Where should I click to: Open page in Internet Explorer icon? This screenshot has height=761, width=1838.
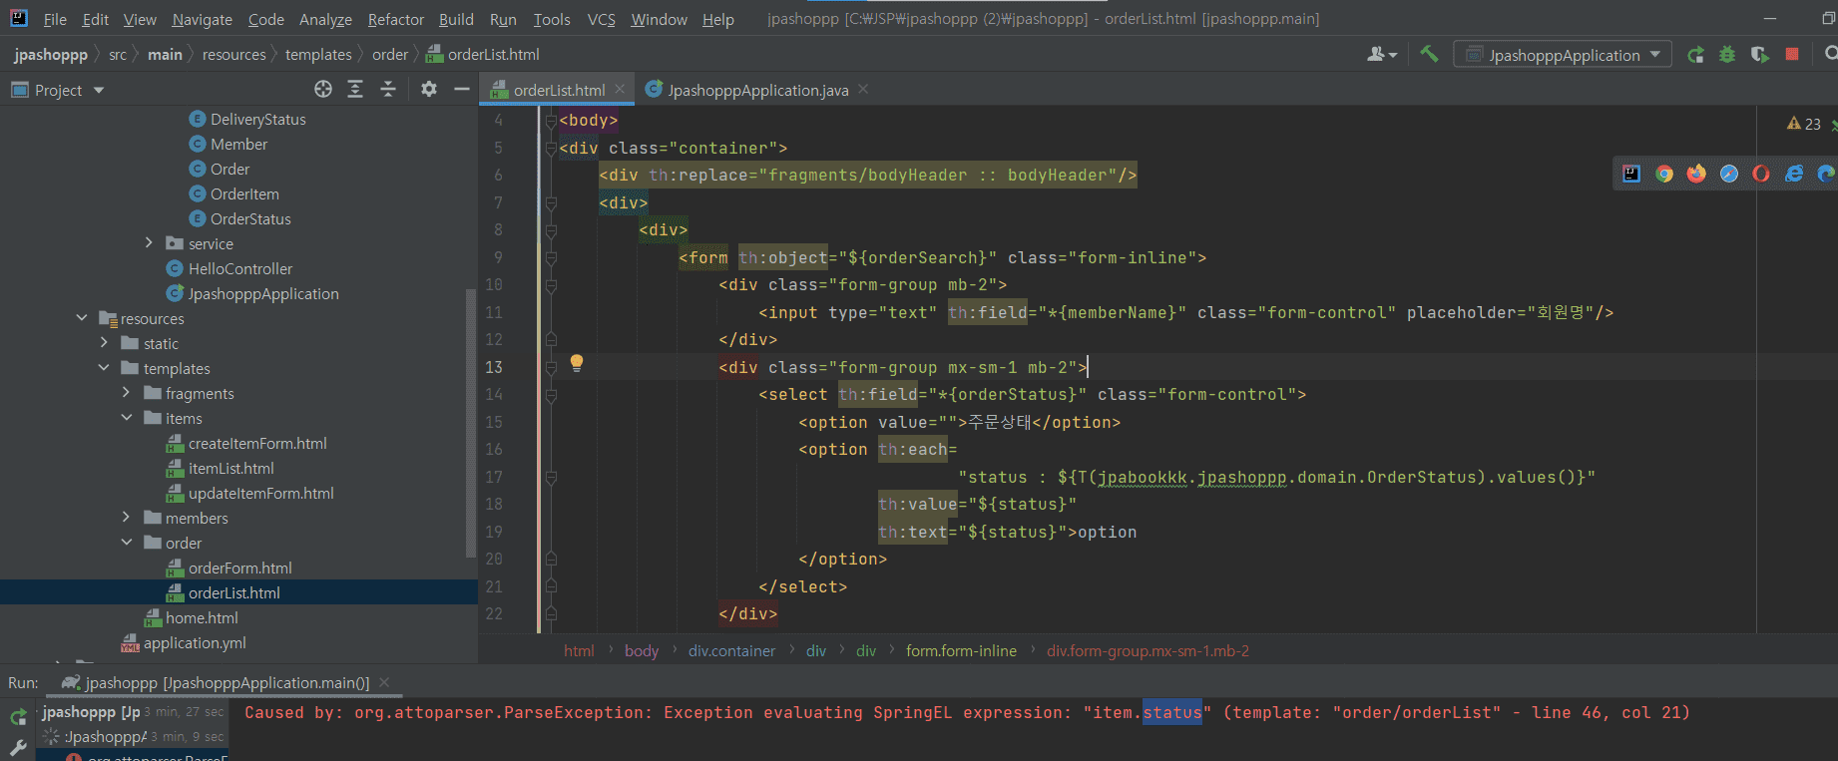point(1794,174)
